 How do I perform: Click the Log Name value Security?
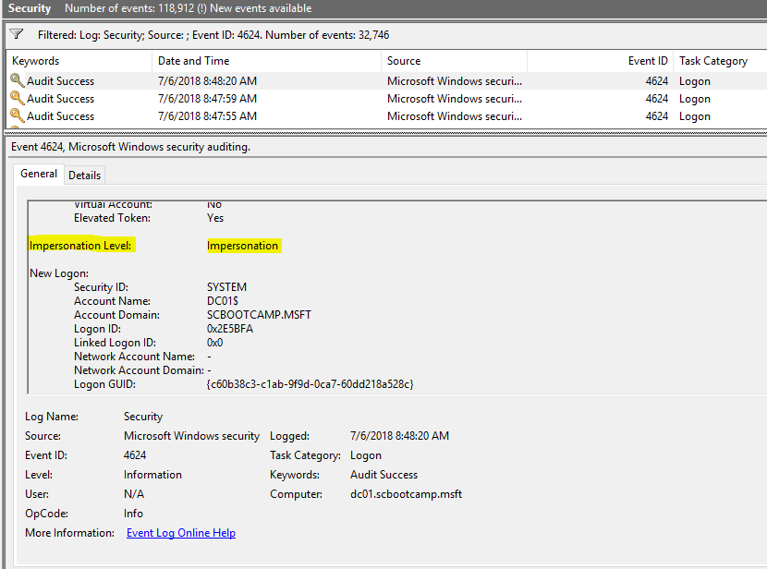pyautogui.click(x=143, y=417)
